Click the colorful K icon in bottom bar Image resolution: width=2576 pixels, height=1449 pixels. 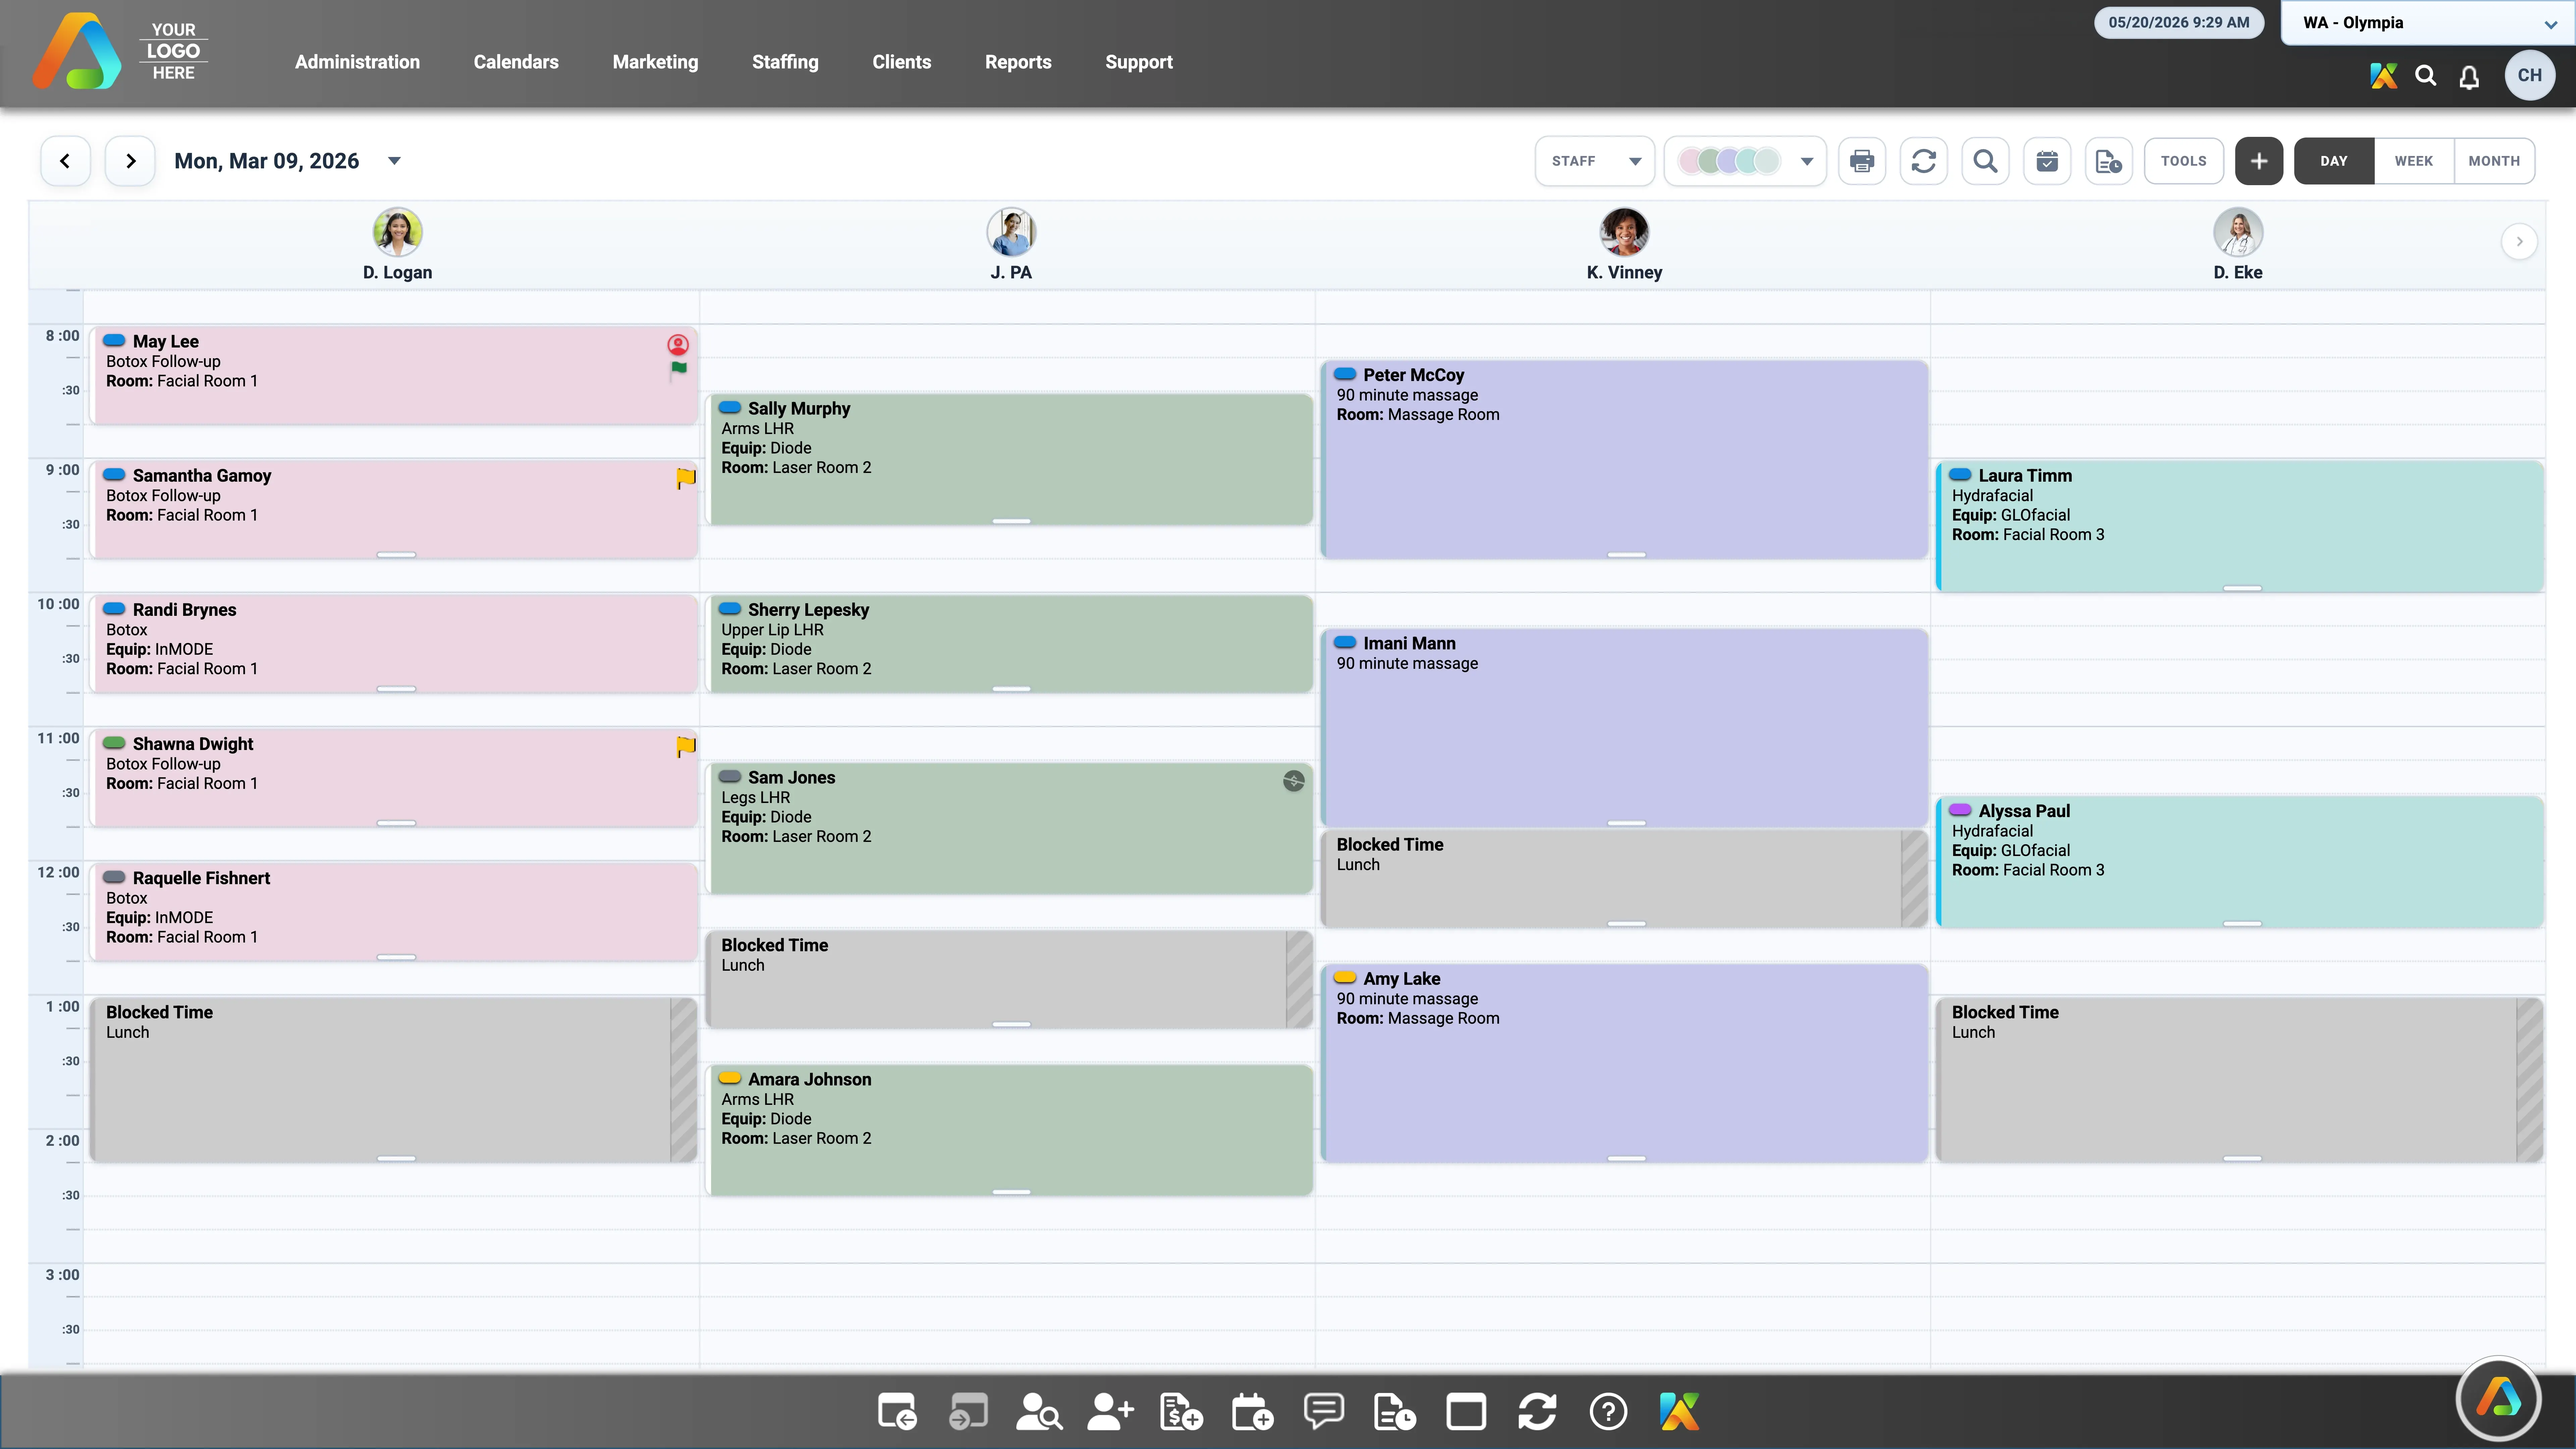[1679, 1412]
